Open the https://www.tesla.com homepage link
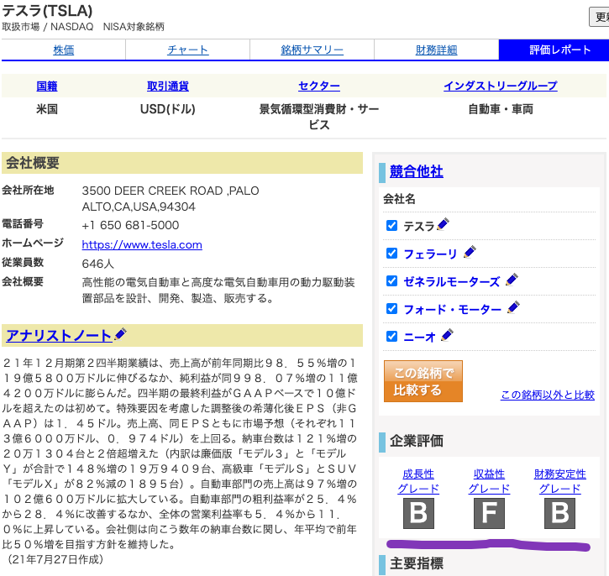The image size is (609, 576). click(x=142, y=245)
